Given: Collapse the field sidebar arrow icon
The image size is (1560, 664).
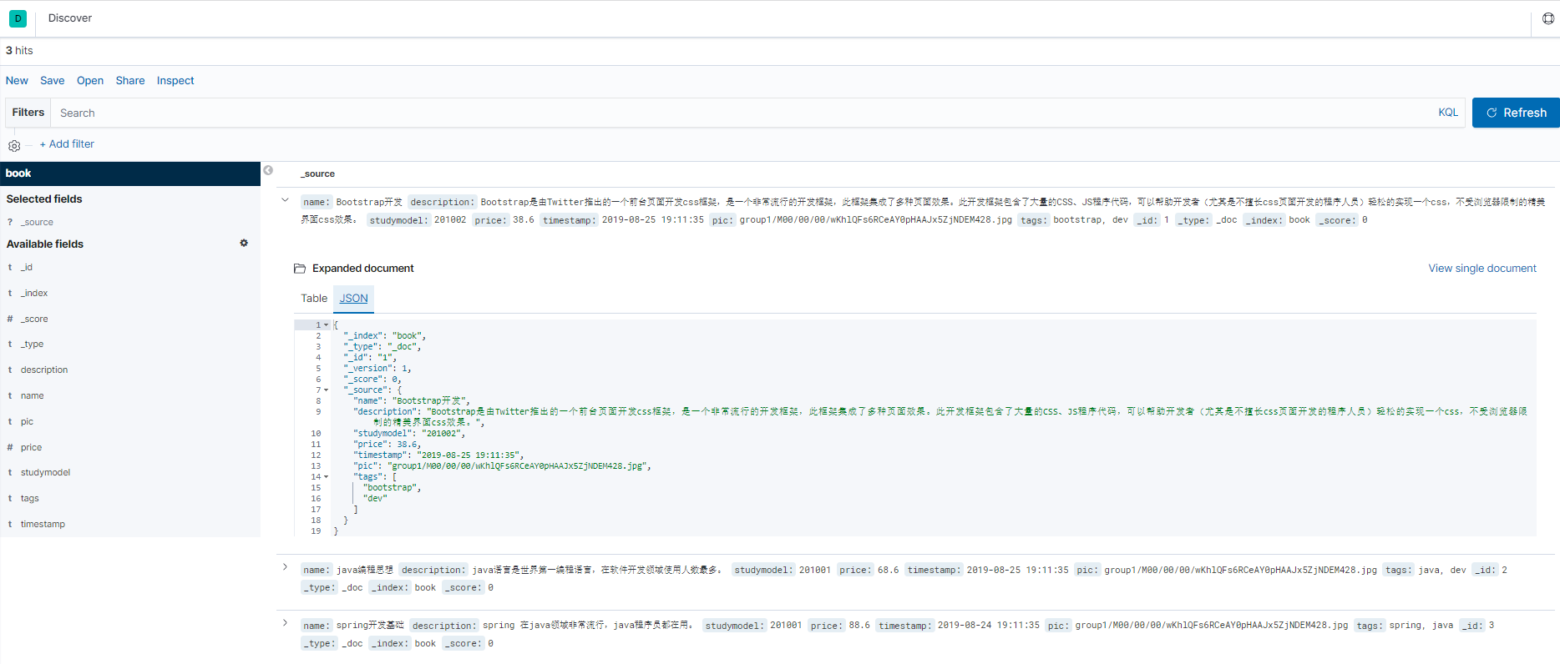Looking at the screenshot, I should (268, 170).
